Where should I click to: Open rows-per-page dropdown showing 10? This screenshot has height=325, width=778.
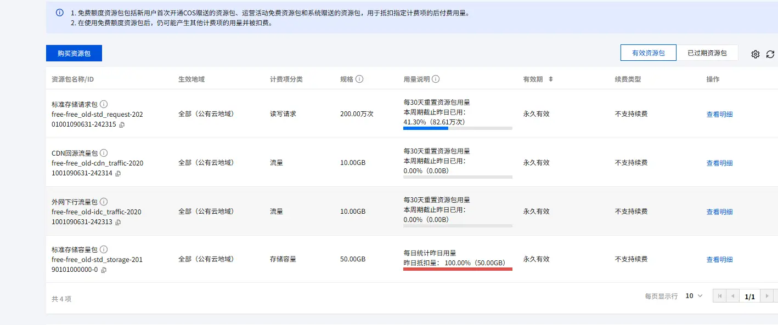pos(694,296)
